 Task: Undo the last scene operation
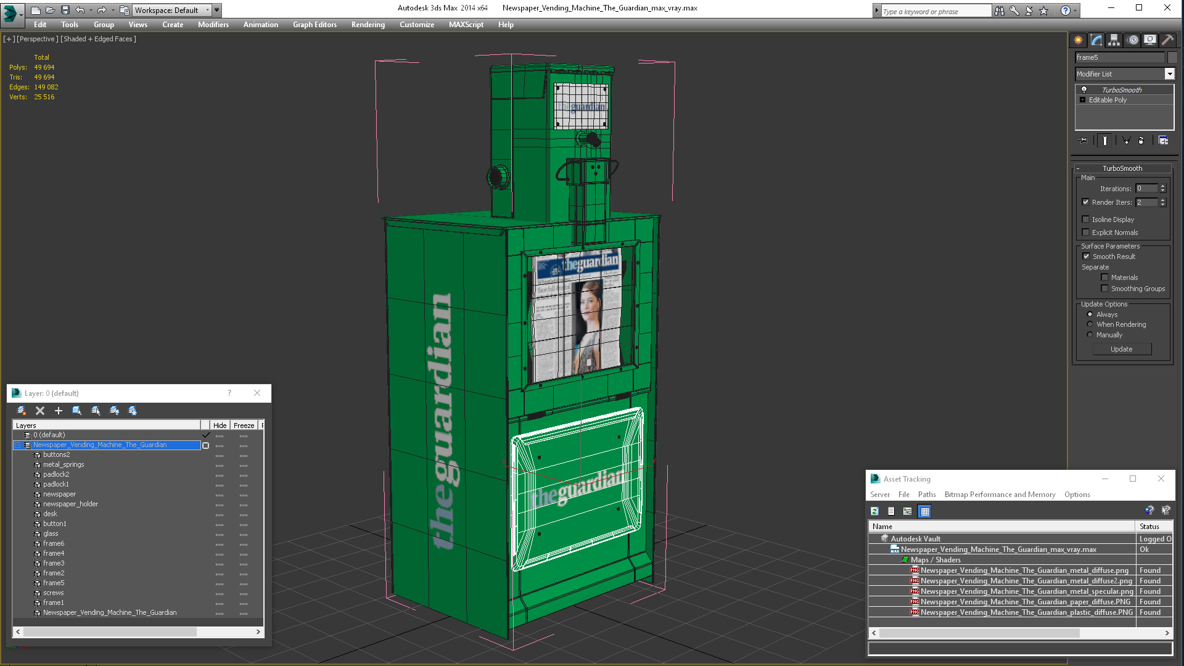tap(80, 10)
